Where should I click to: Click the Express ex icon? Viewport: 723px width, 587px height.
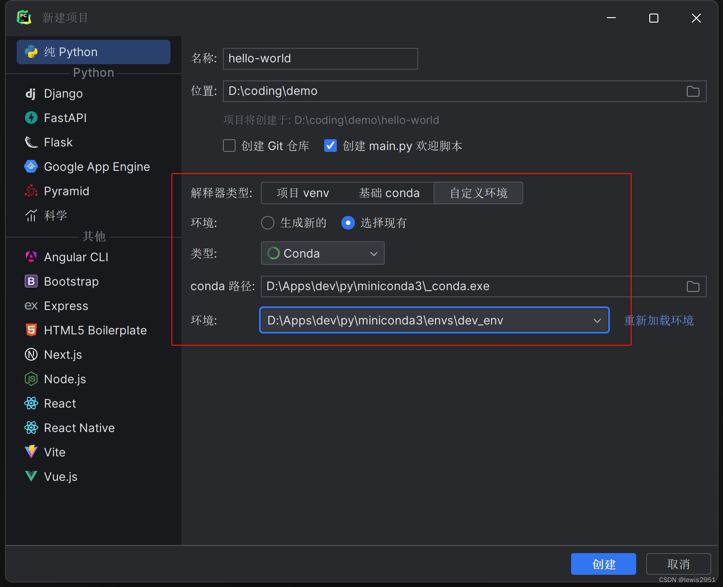[x=31, y=306]
